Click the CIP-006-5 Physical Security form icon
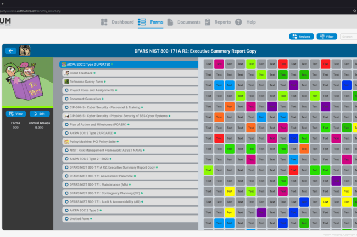Viewport: 357px width, 237px height. (66, 116)
